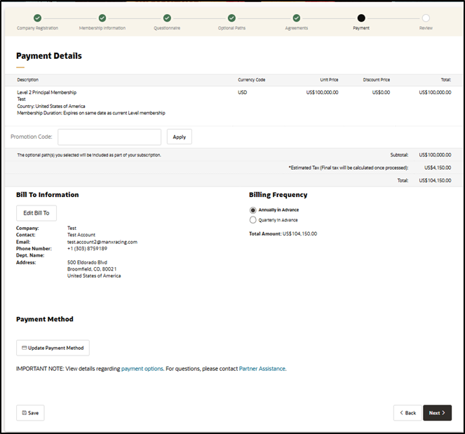465x434 pixels.
Task: Open the Membership Information step circle
Action: coord(102,18)
